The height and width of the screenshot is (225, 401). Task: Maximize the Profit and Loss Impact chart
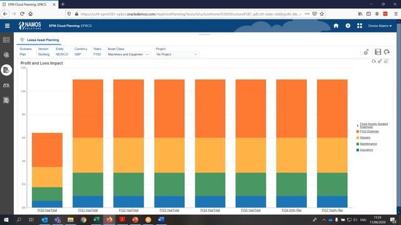click(386, 61)
